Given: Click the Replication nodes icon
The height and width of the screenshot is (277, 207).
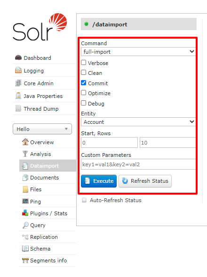Looking at the screenshot, I should point(25,237).
